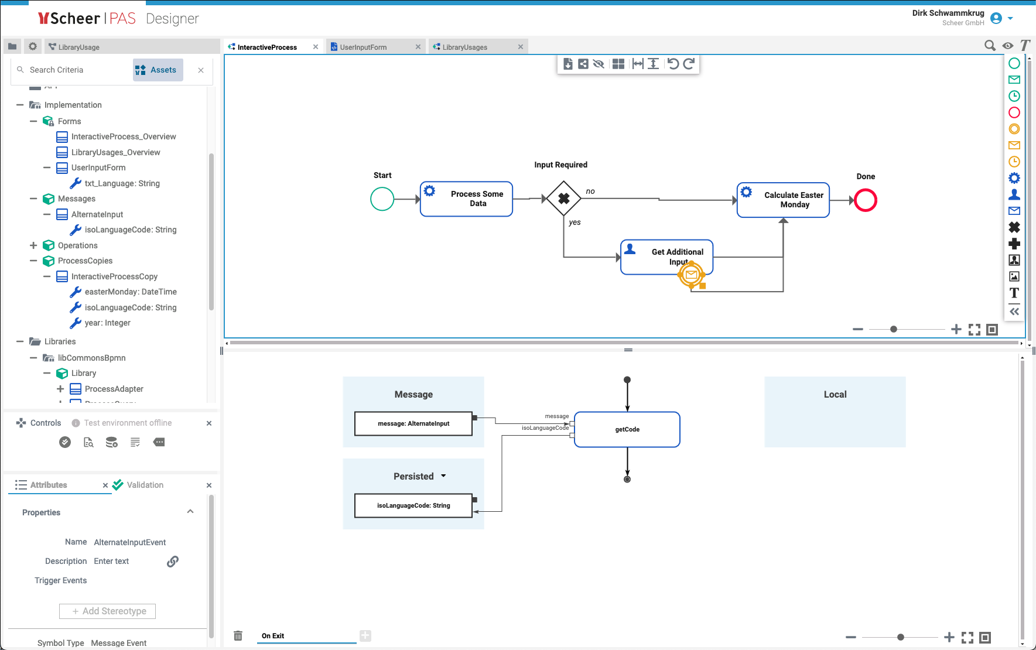This screenshot has width=1036, height=650.
Task: Click the Add Stereotype button
Action: pyautogui.click(x=107, y=611)
